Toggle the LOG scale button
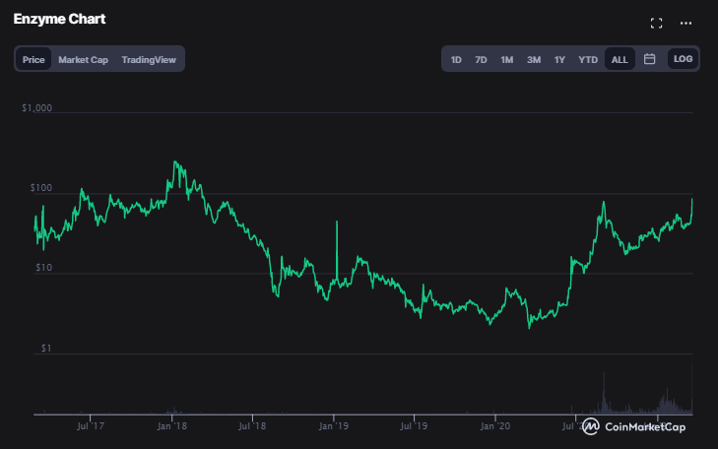The height and width of the screenshot is (449, 718). (683, 59)
